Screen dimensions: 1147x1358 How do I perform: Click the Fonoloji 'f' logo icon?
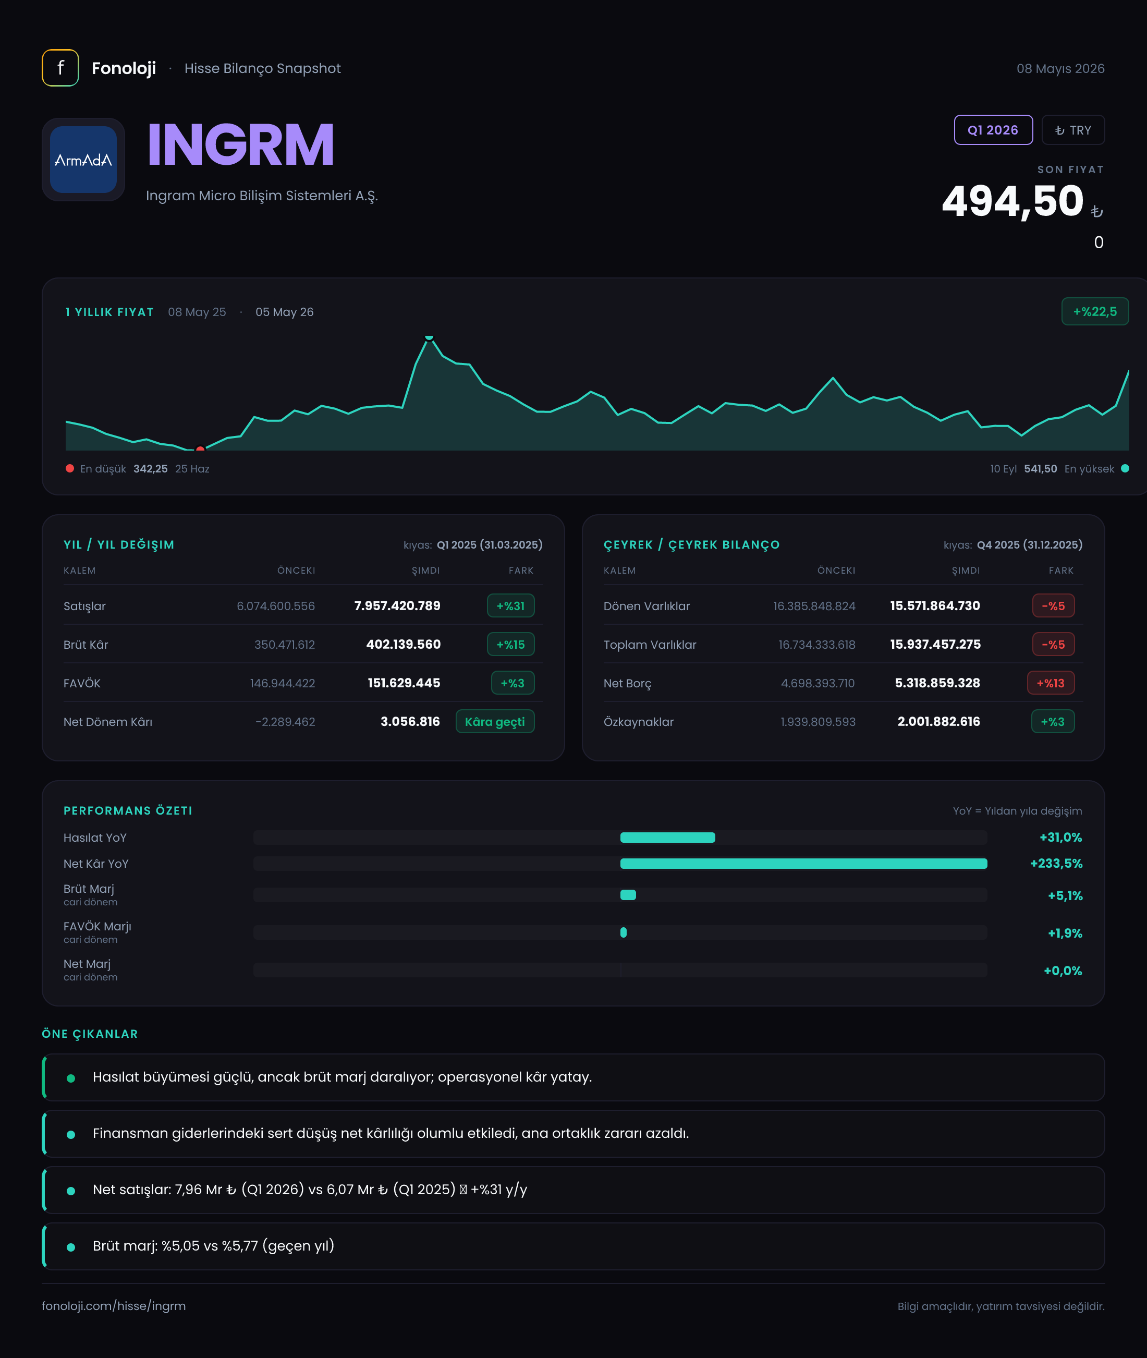click(60, 68)
